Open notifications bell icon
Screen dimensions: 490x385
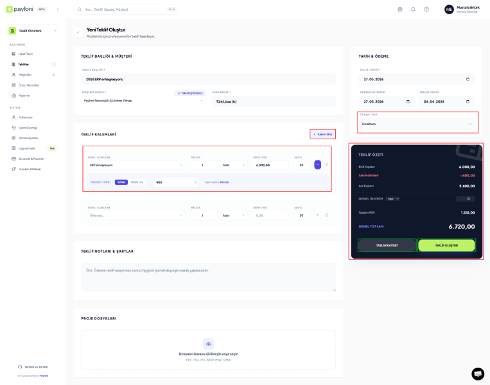[x=413, y=10]
